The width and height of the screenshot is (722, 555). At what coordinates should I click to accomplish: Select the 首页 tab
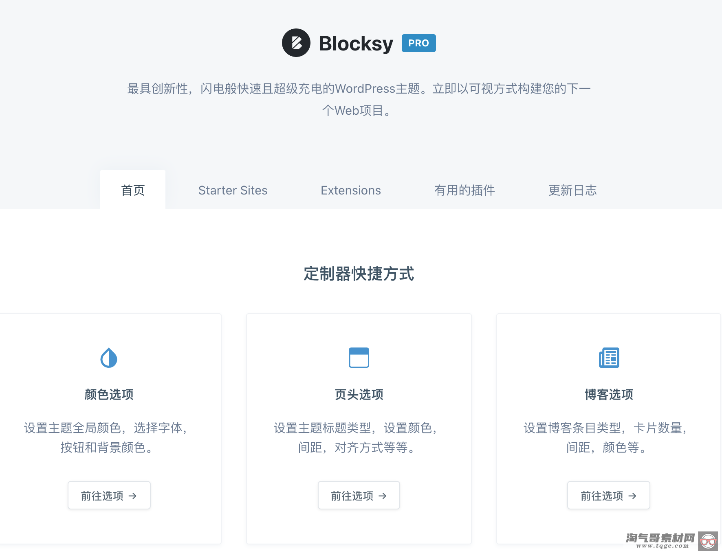click(x=132, y=190)
